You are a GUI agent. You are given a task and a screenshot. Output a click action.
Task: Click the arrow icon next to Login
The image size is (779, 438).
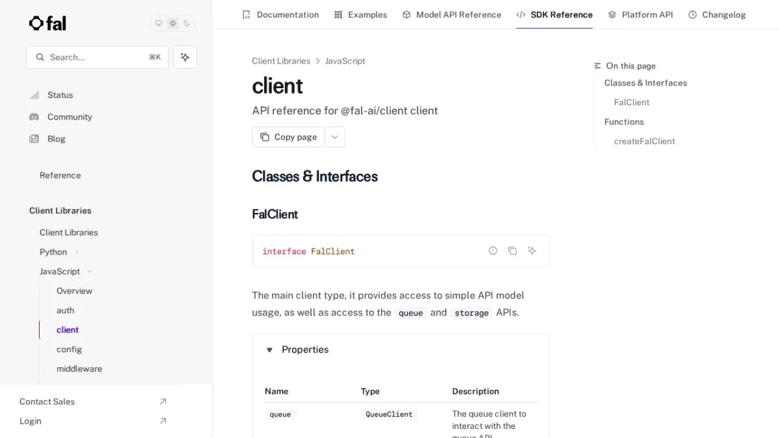(163, 421)
